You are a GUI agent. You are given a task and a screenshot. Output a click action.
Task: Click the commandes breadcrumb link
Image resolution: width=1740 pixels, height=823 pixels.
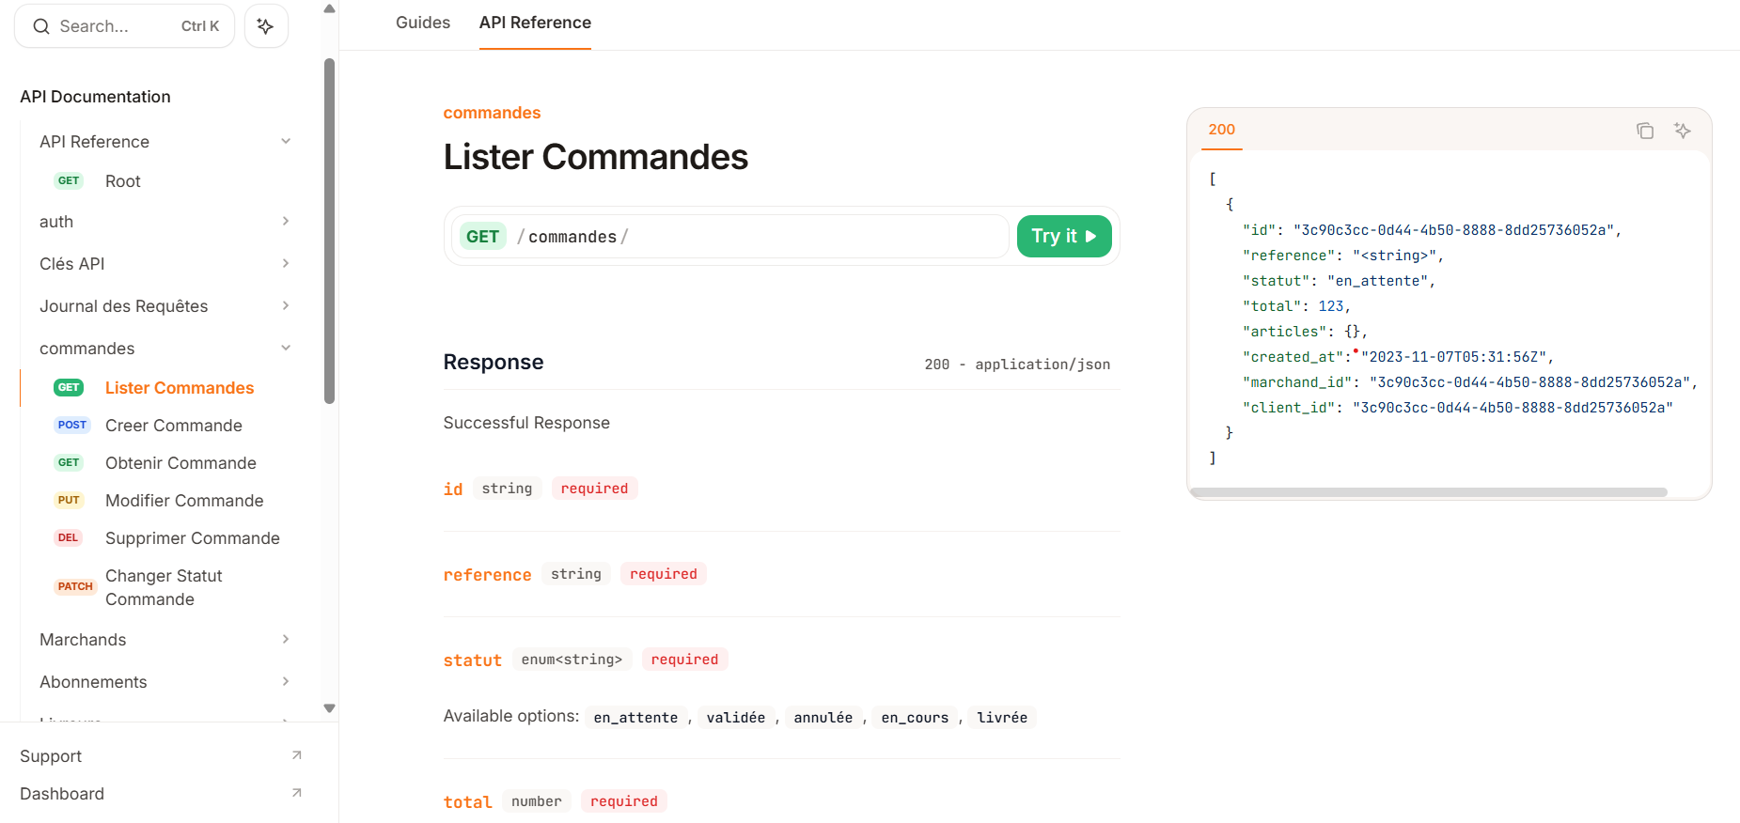pyautogui.click(x=492, y=113)
